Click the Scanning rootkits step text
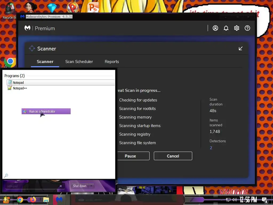The height and width of the screenshot is (205, 273). pyautogui.click(x=137, y=109)
